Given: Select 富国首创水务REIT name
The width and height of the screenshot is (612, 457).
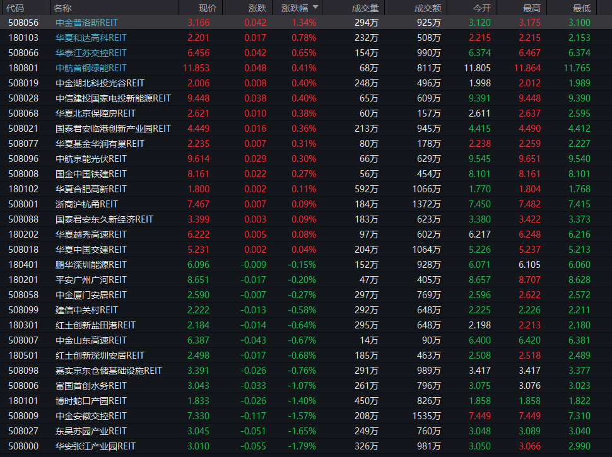Looking at the screenshot, I should [91, 386].
